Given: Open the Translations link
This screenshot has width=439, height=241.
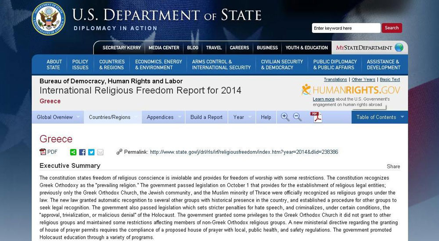Looking at the screenshot, I should (x=335, y=79).
